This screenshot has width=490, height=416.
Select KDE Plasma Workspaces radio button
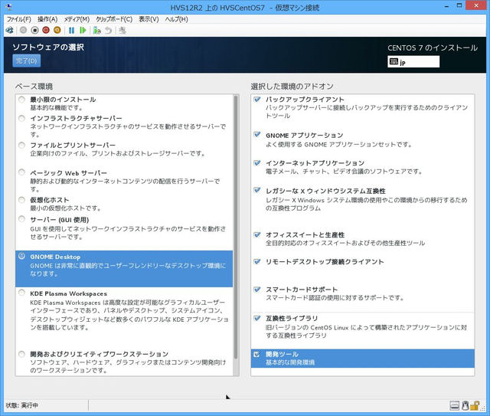pyautogui.click(x=21, y=293)
